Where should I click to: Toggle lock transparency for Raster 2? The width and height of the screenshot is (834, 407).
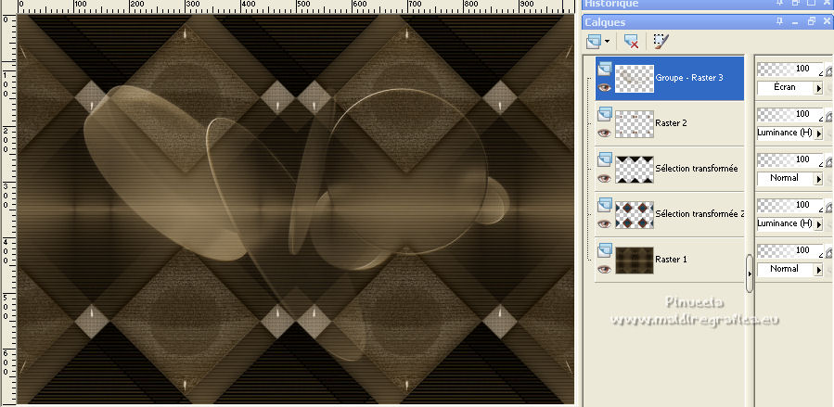click(x=828, y=117)
